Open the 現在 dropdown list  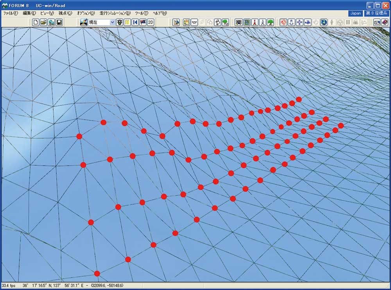(x=113, y=22)
